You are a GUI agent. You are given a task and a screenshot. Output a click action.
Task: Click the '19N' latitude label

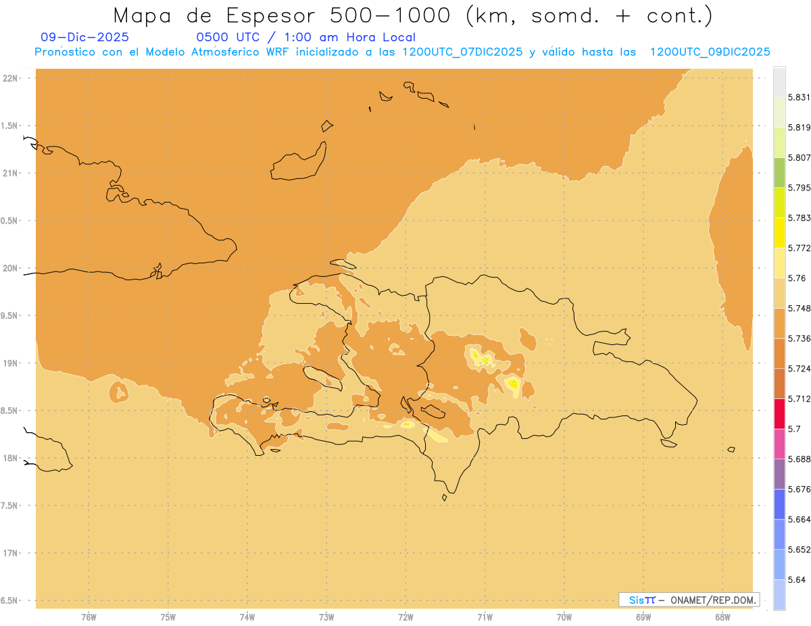[x=10, y=363]
